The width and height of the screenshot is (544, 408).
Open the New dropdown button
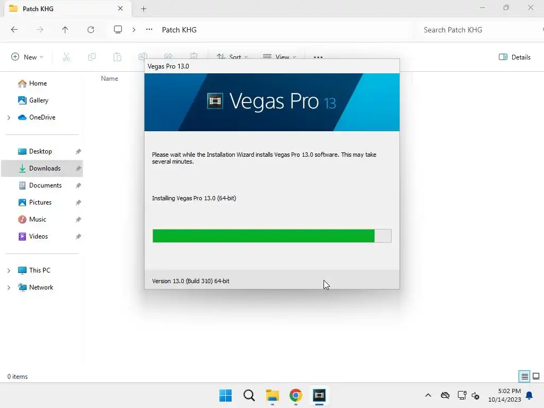click(28, 57)
